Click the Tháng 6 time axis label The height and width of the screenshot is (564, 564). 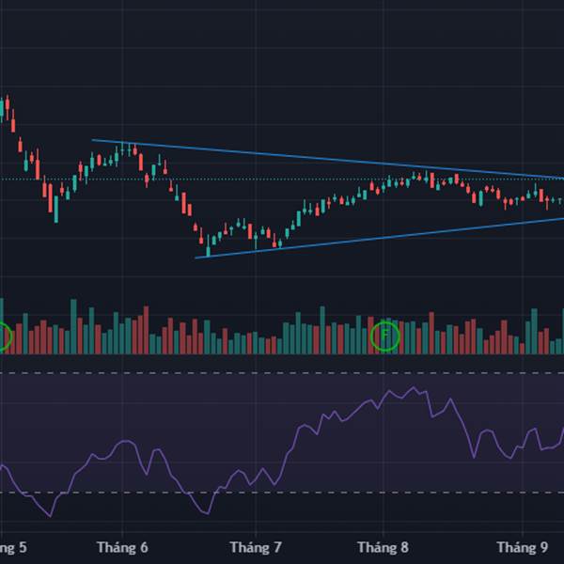(122, 547)
